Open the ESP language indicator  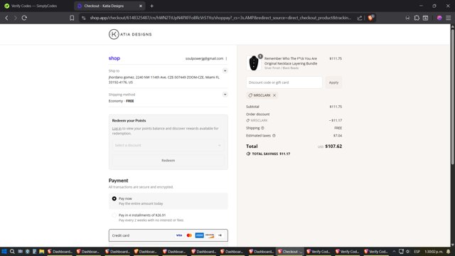coord(417,251)
